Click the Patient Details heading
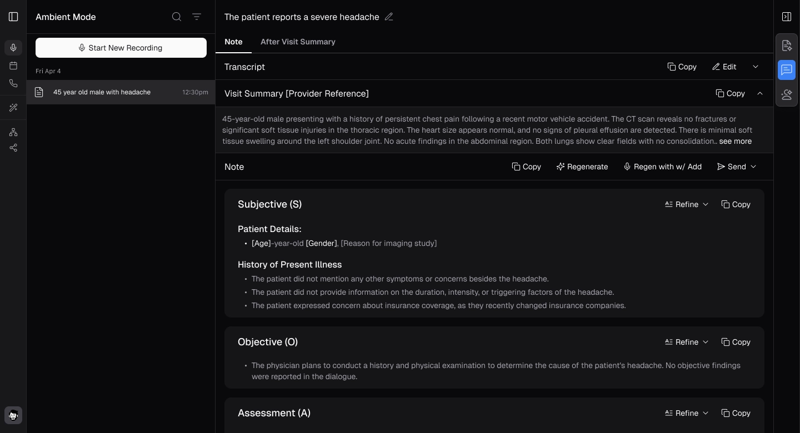Image resolution: width=800 pixels, height=433 pixels. [269, 229]
